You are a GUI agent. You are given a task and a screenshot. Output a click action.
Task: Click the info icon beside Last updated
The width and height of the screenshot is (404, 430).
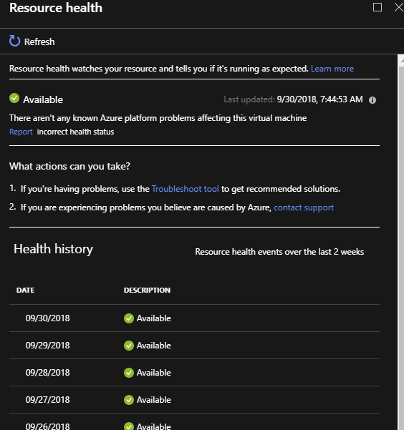pos(372,100)
